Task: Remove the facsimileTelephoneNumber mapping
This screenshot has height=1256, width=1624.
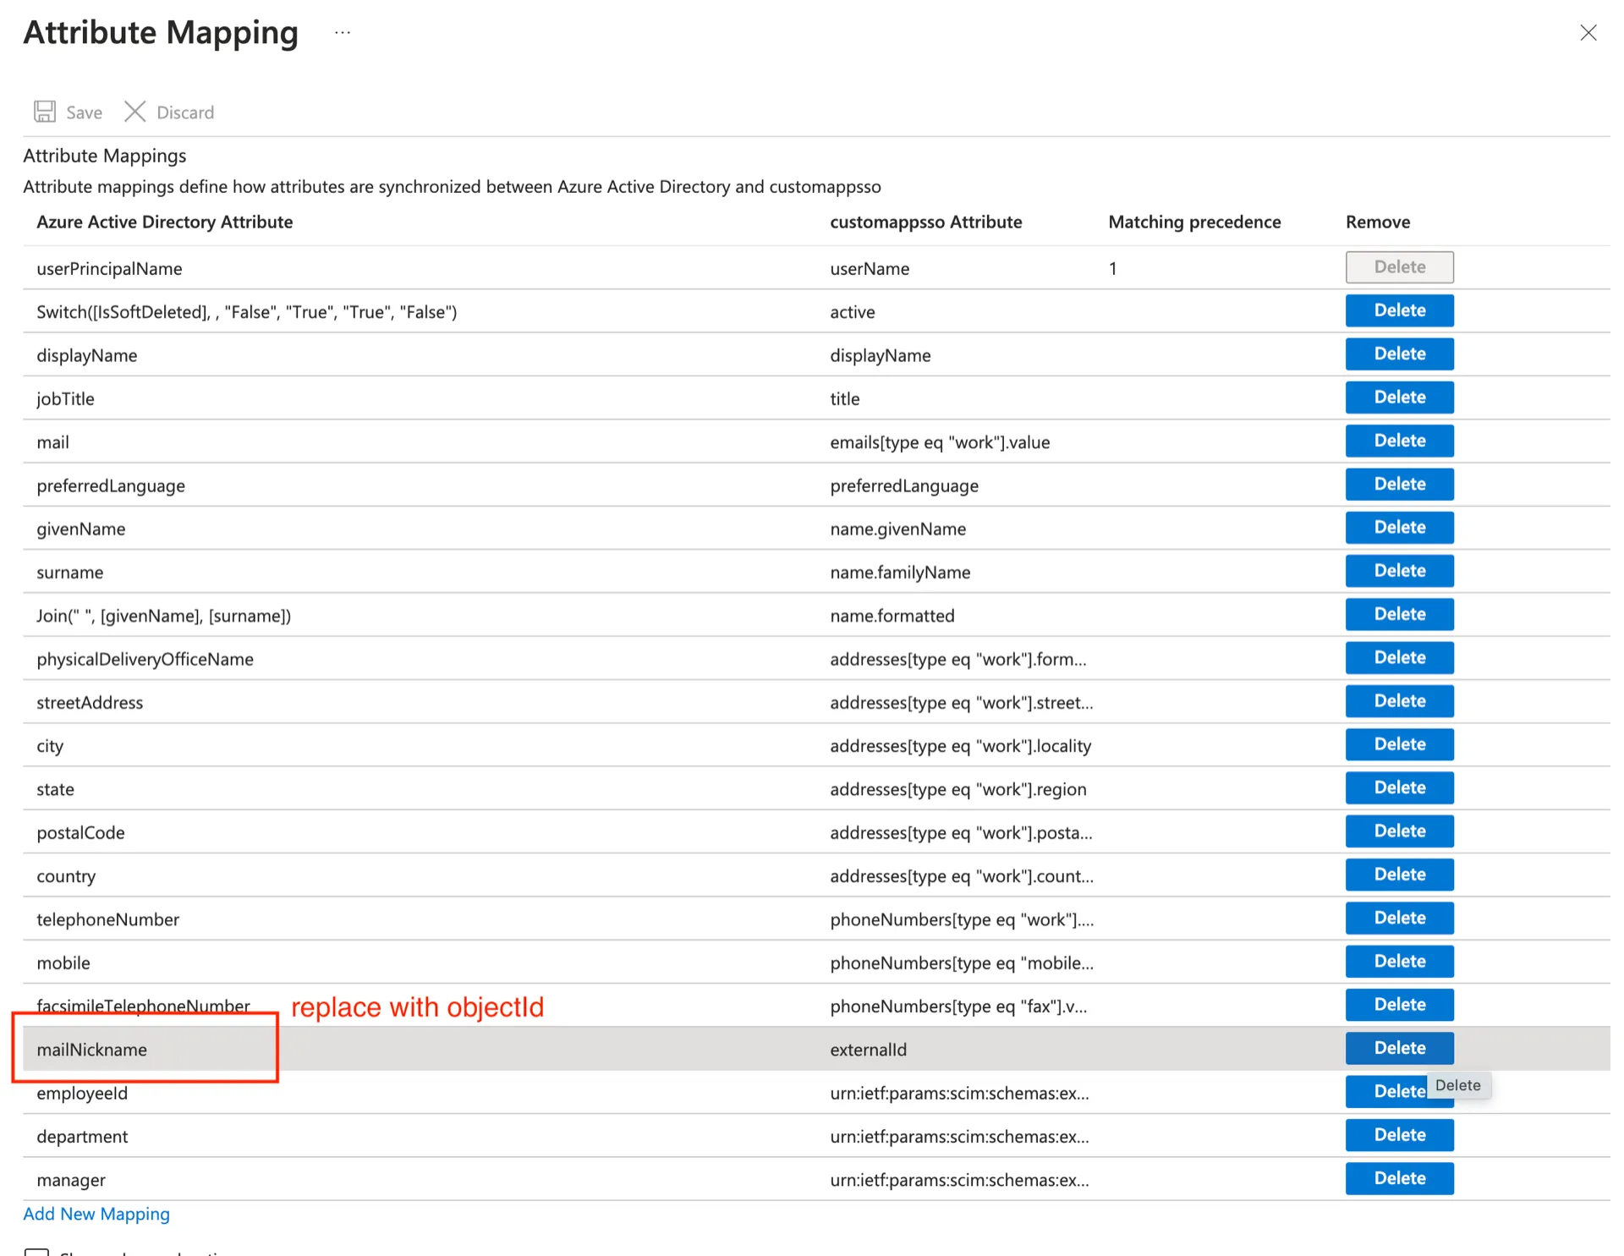Action: click(1399, 1005)
